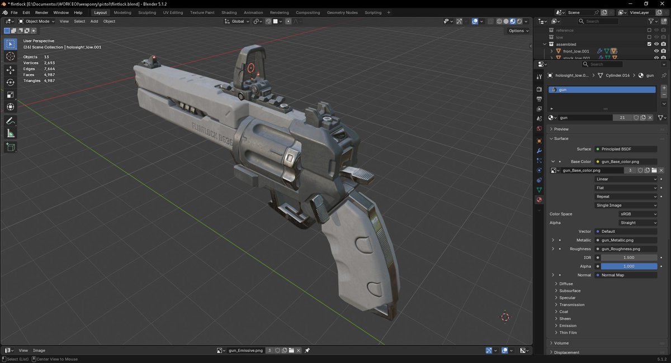Click the Principled BSDF surface button
Image resolution: width=671 pixels, height=363 pixels.
pos(626,149)
